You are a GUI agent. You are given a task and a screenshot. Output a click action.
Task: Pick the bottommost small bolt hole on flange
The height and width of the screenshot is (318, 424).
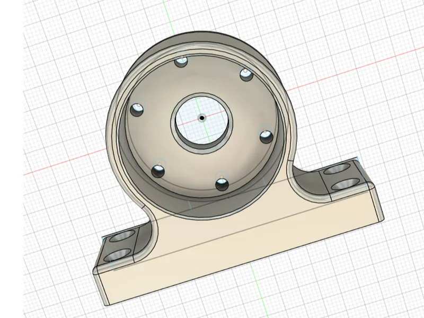222,184
